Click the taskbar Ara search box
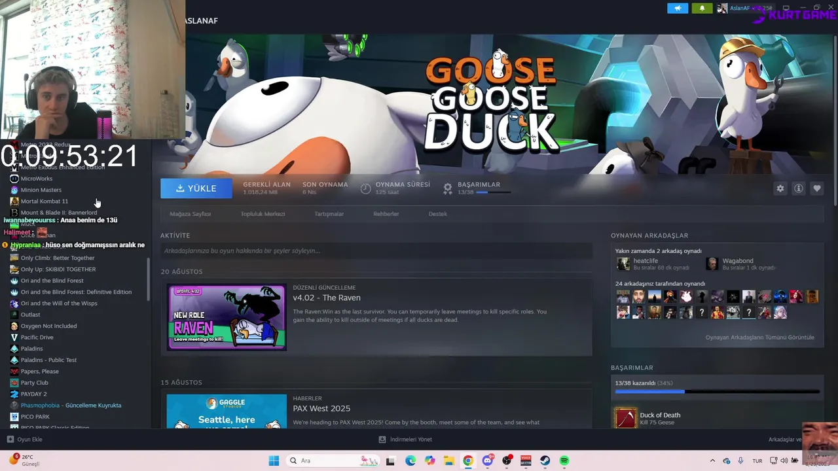Viewport: 838px width, 471px height. [x=332, y=461]
